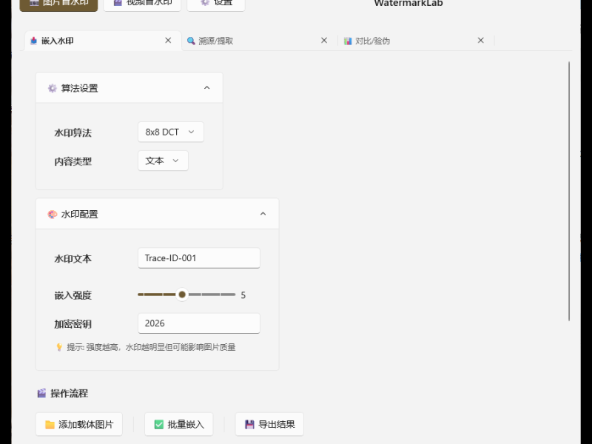
Task: Focus the 加密密钥 field showing 2026
Action: point(199,323)
